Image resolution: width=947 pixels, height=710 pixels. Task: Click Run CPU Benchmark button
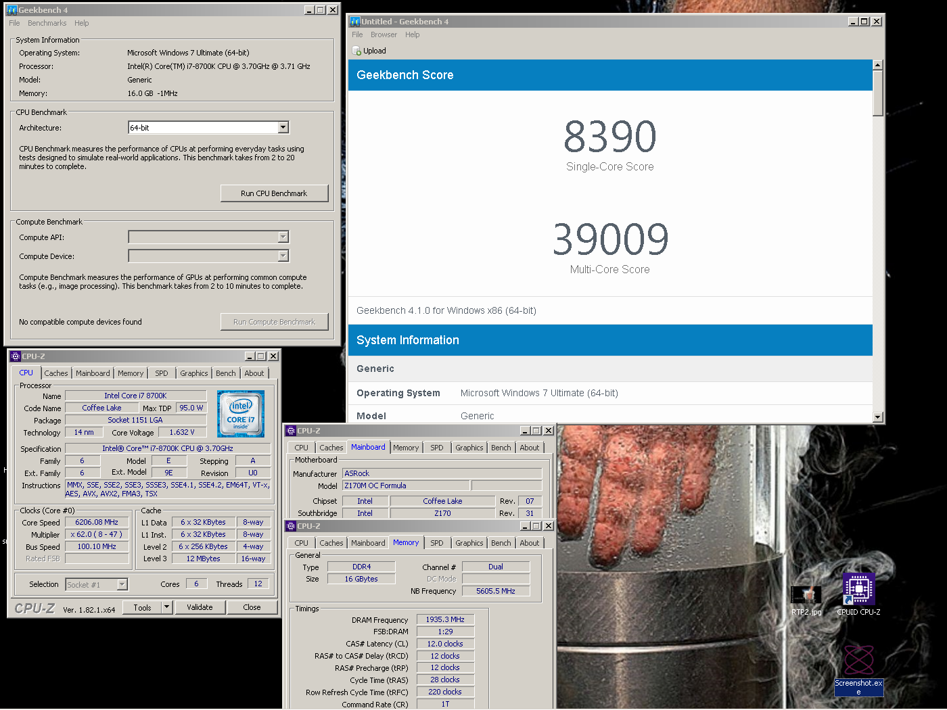(274, 193)
